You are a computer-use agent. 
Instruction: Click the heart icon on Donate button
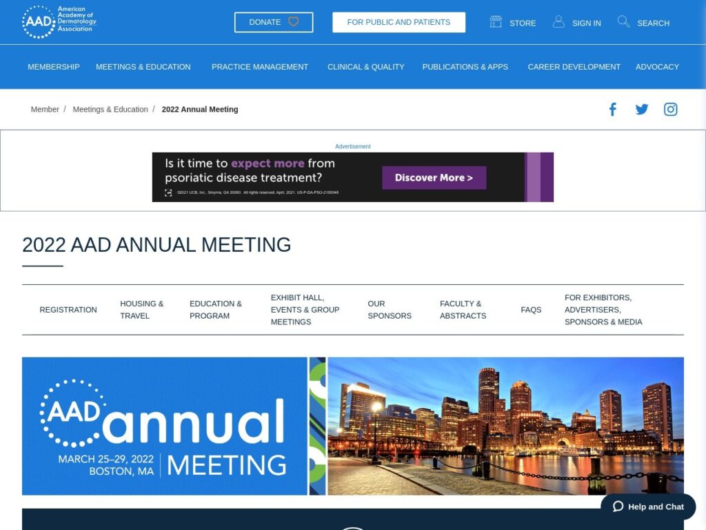click(293, 21)
